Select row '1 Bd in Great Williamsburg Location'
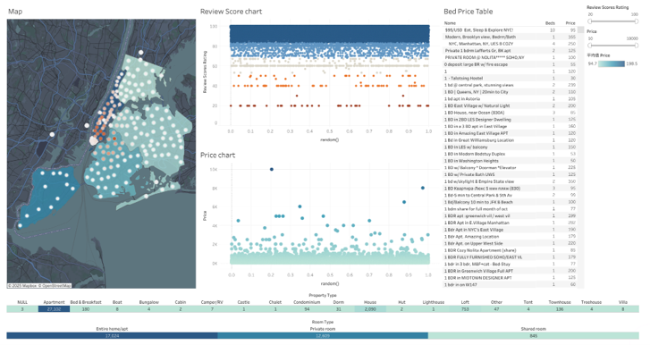 pyautogui.click(x=510, y=140)
